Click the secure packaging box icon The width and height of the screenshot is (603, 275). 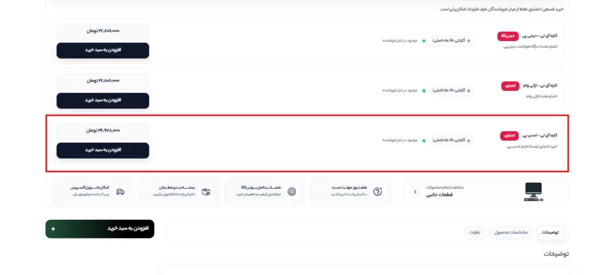tap(206, 192)
